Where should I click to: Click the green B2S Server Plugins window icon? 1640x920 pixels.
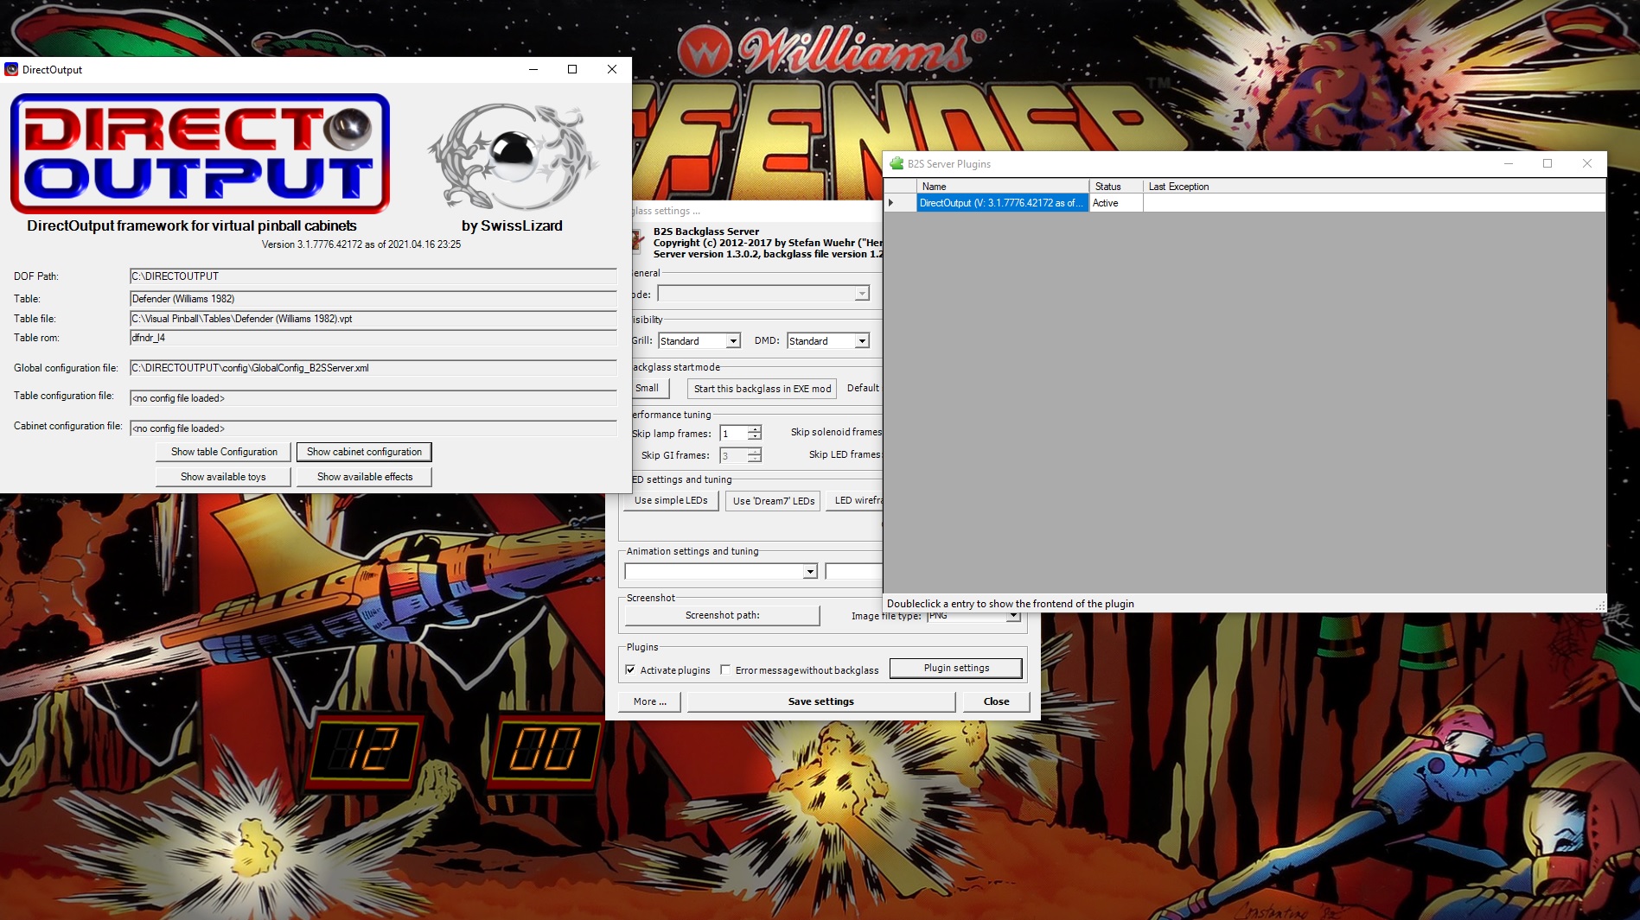click(897, 163)
